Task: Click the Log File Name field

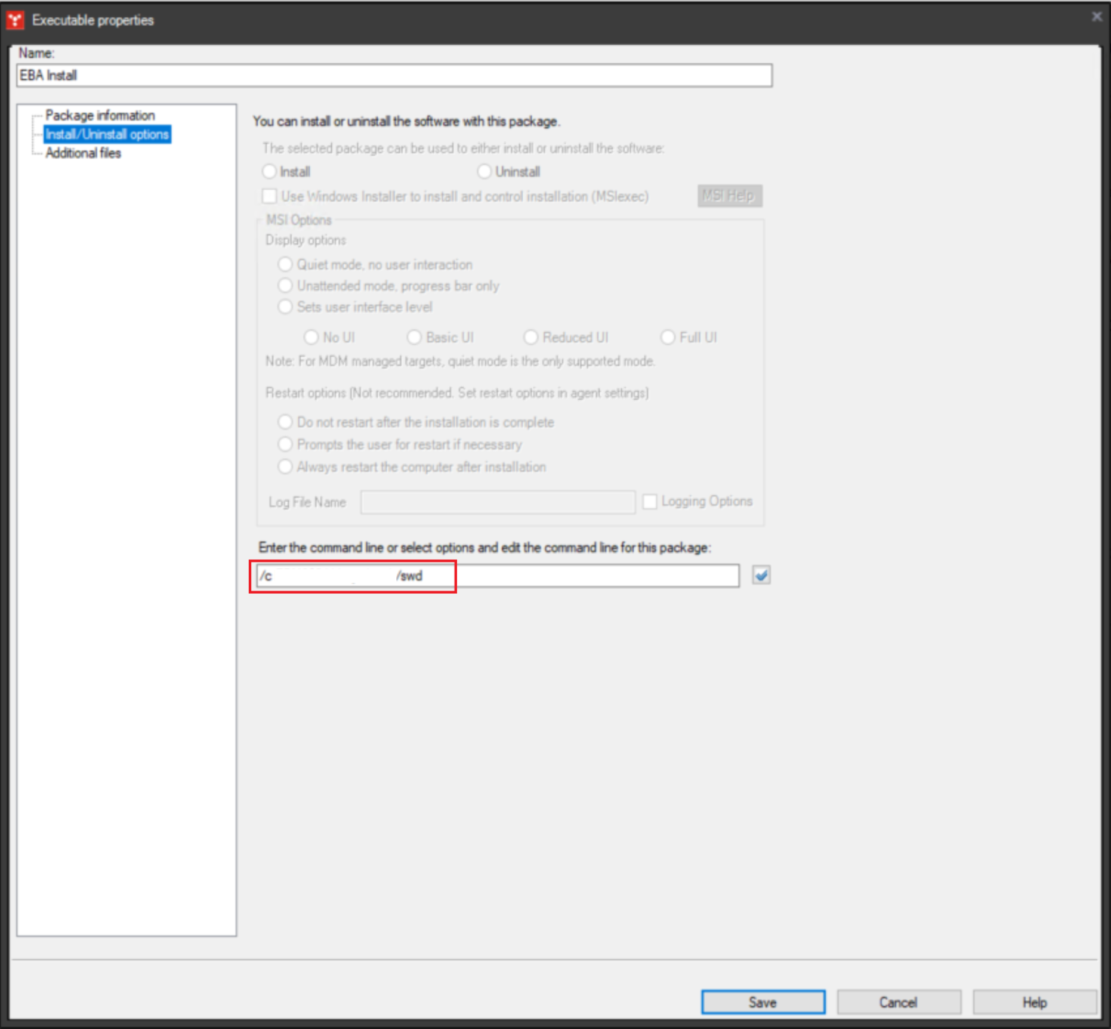Action: coord(497,502)
